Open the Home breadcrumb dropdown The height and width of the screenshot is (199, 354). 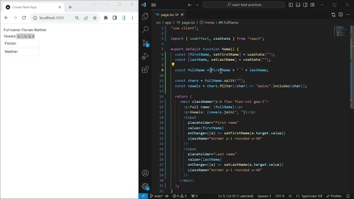(x=209, y=22)
